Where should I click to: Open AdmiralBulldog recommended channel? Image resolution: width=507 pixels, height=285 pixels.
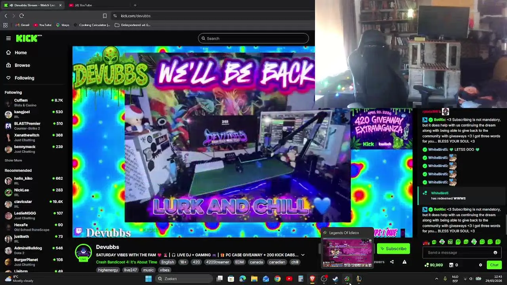[34, 250]
